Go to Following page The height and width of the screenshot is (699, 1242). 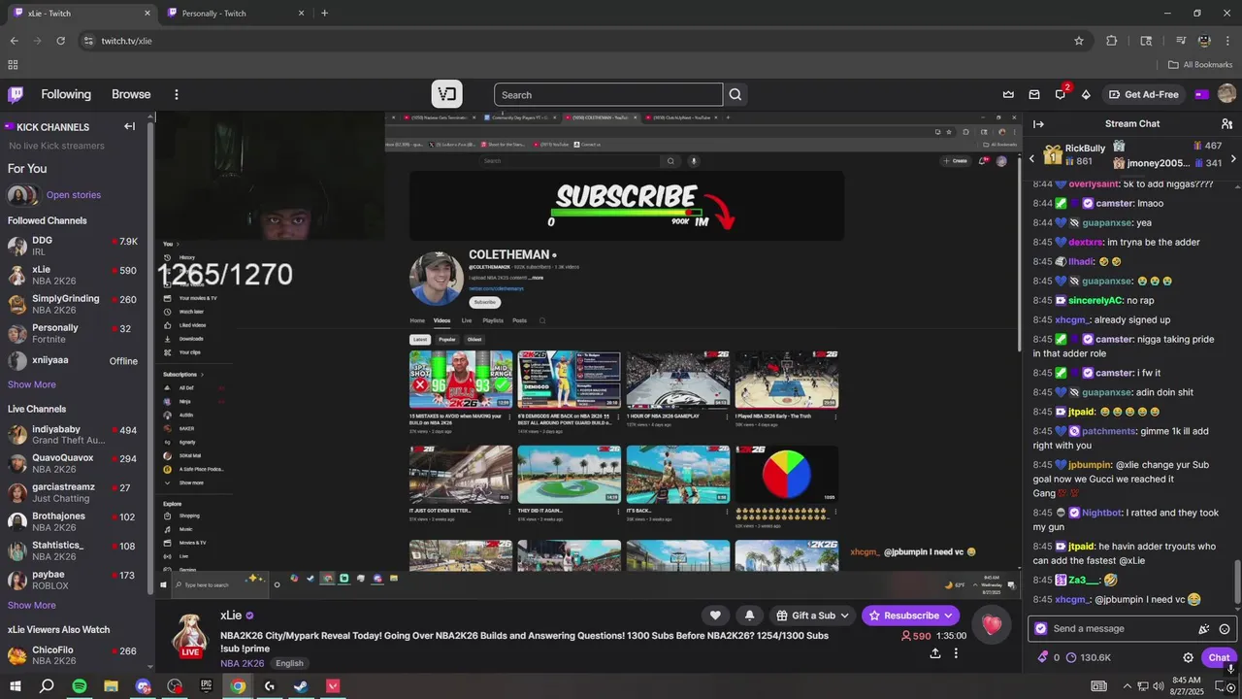tap(66, 94)
